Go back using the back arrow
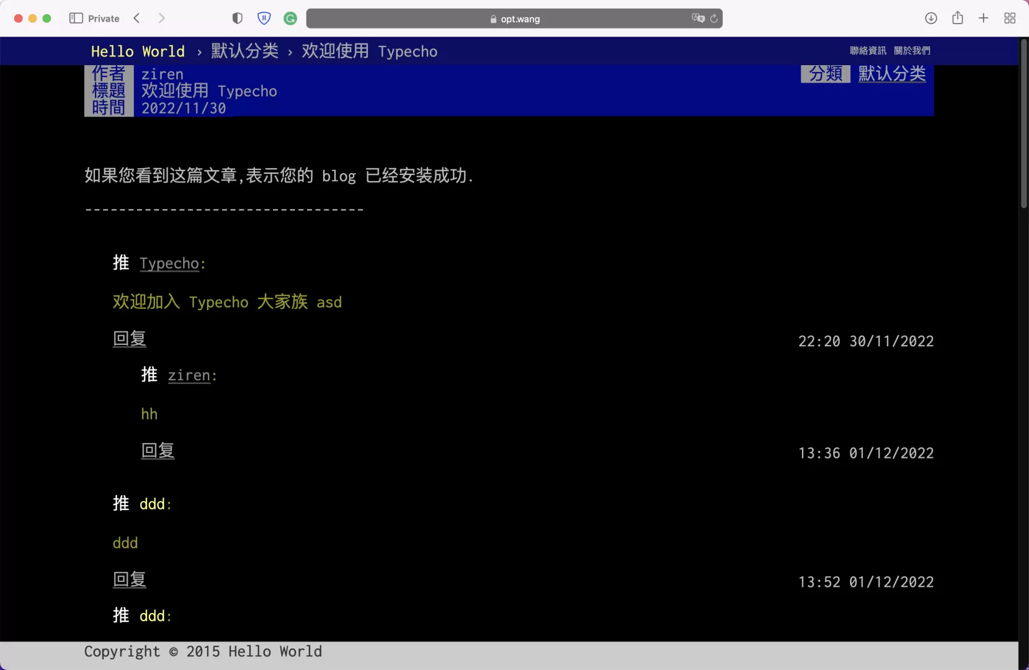Image resolution: width=1029 pixels, height=670 pixels. (x=136, y=18)
